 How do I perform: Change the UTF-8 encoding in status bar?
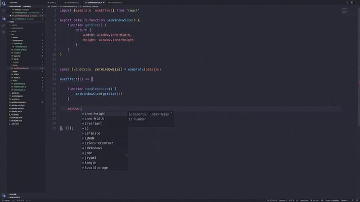pos(291,201)
